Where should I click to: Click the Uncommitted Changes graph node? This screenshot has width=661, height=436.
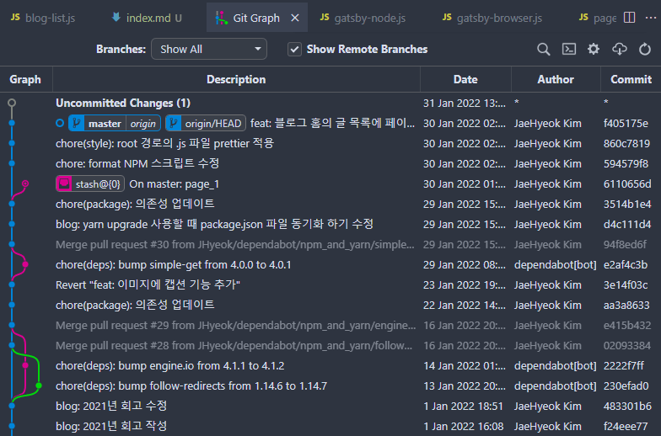pyautogui.click(x=12, y=103)
